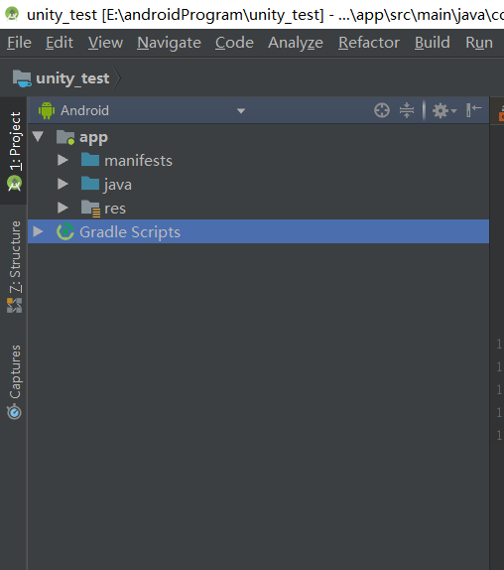Screen dimensions: 504x570
Task: Open the gear settings menu of Project panel
Action: click(444, 110)
